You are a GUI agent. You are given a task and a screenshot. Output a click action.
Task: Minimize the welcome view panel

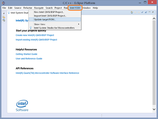pos(149,12)
